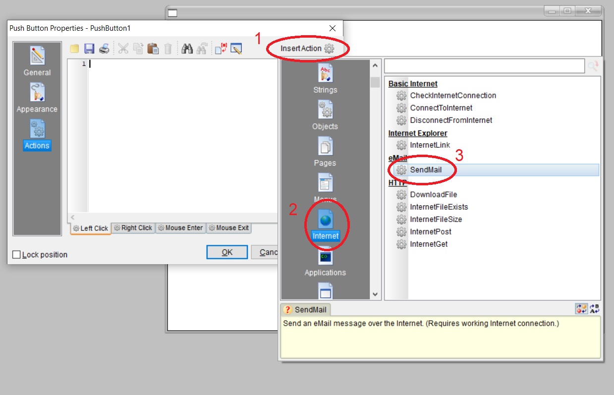
Task: Open the Applications action category
Action: click(x=325, y=262)
